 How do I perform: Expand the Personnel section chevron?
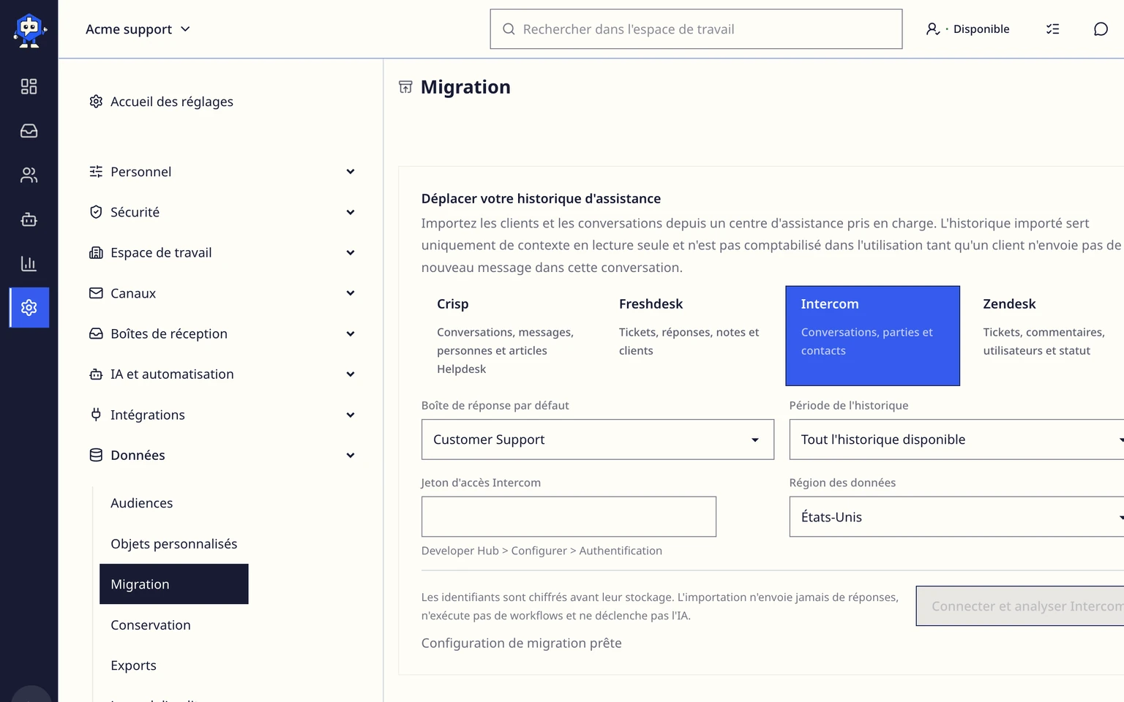point(351,172)
